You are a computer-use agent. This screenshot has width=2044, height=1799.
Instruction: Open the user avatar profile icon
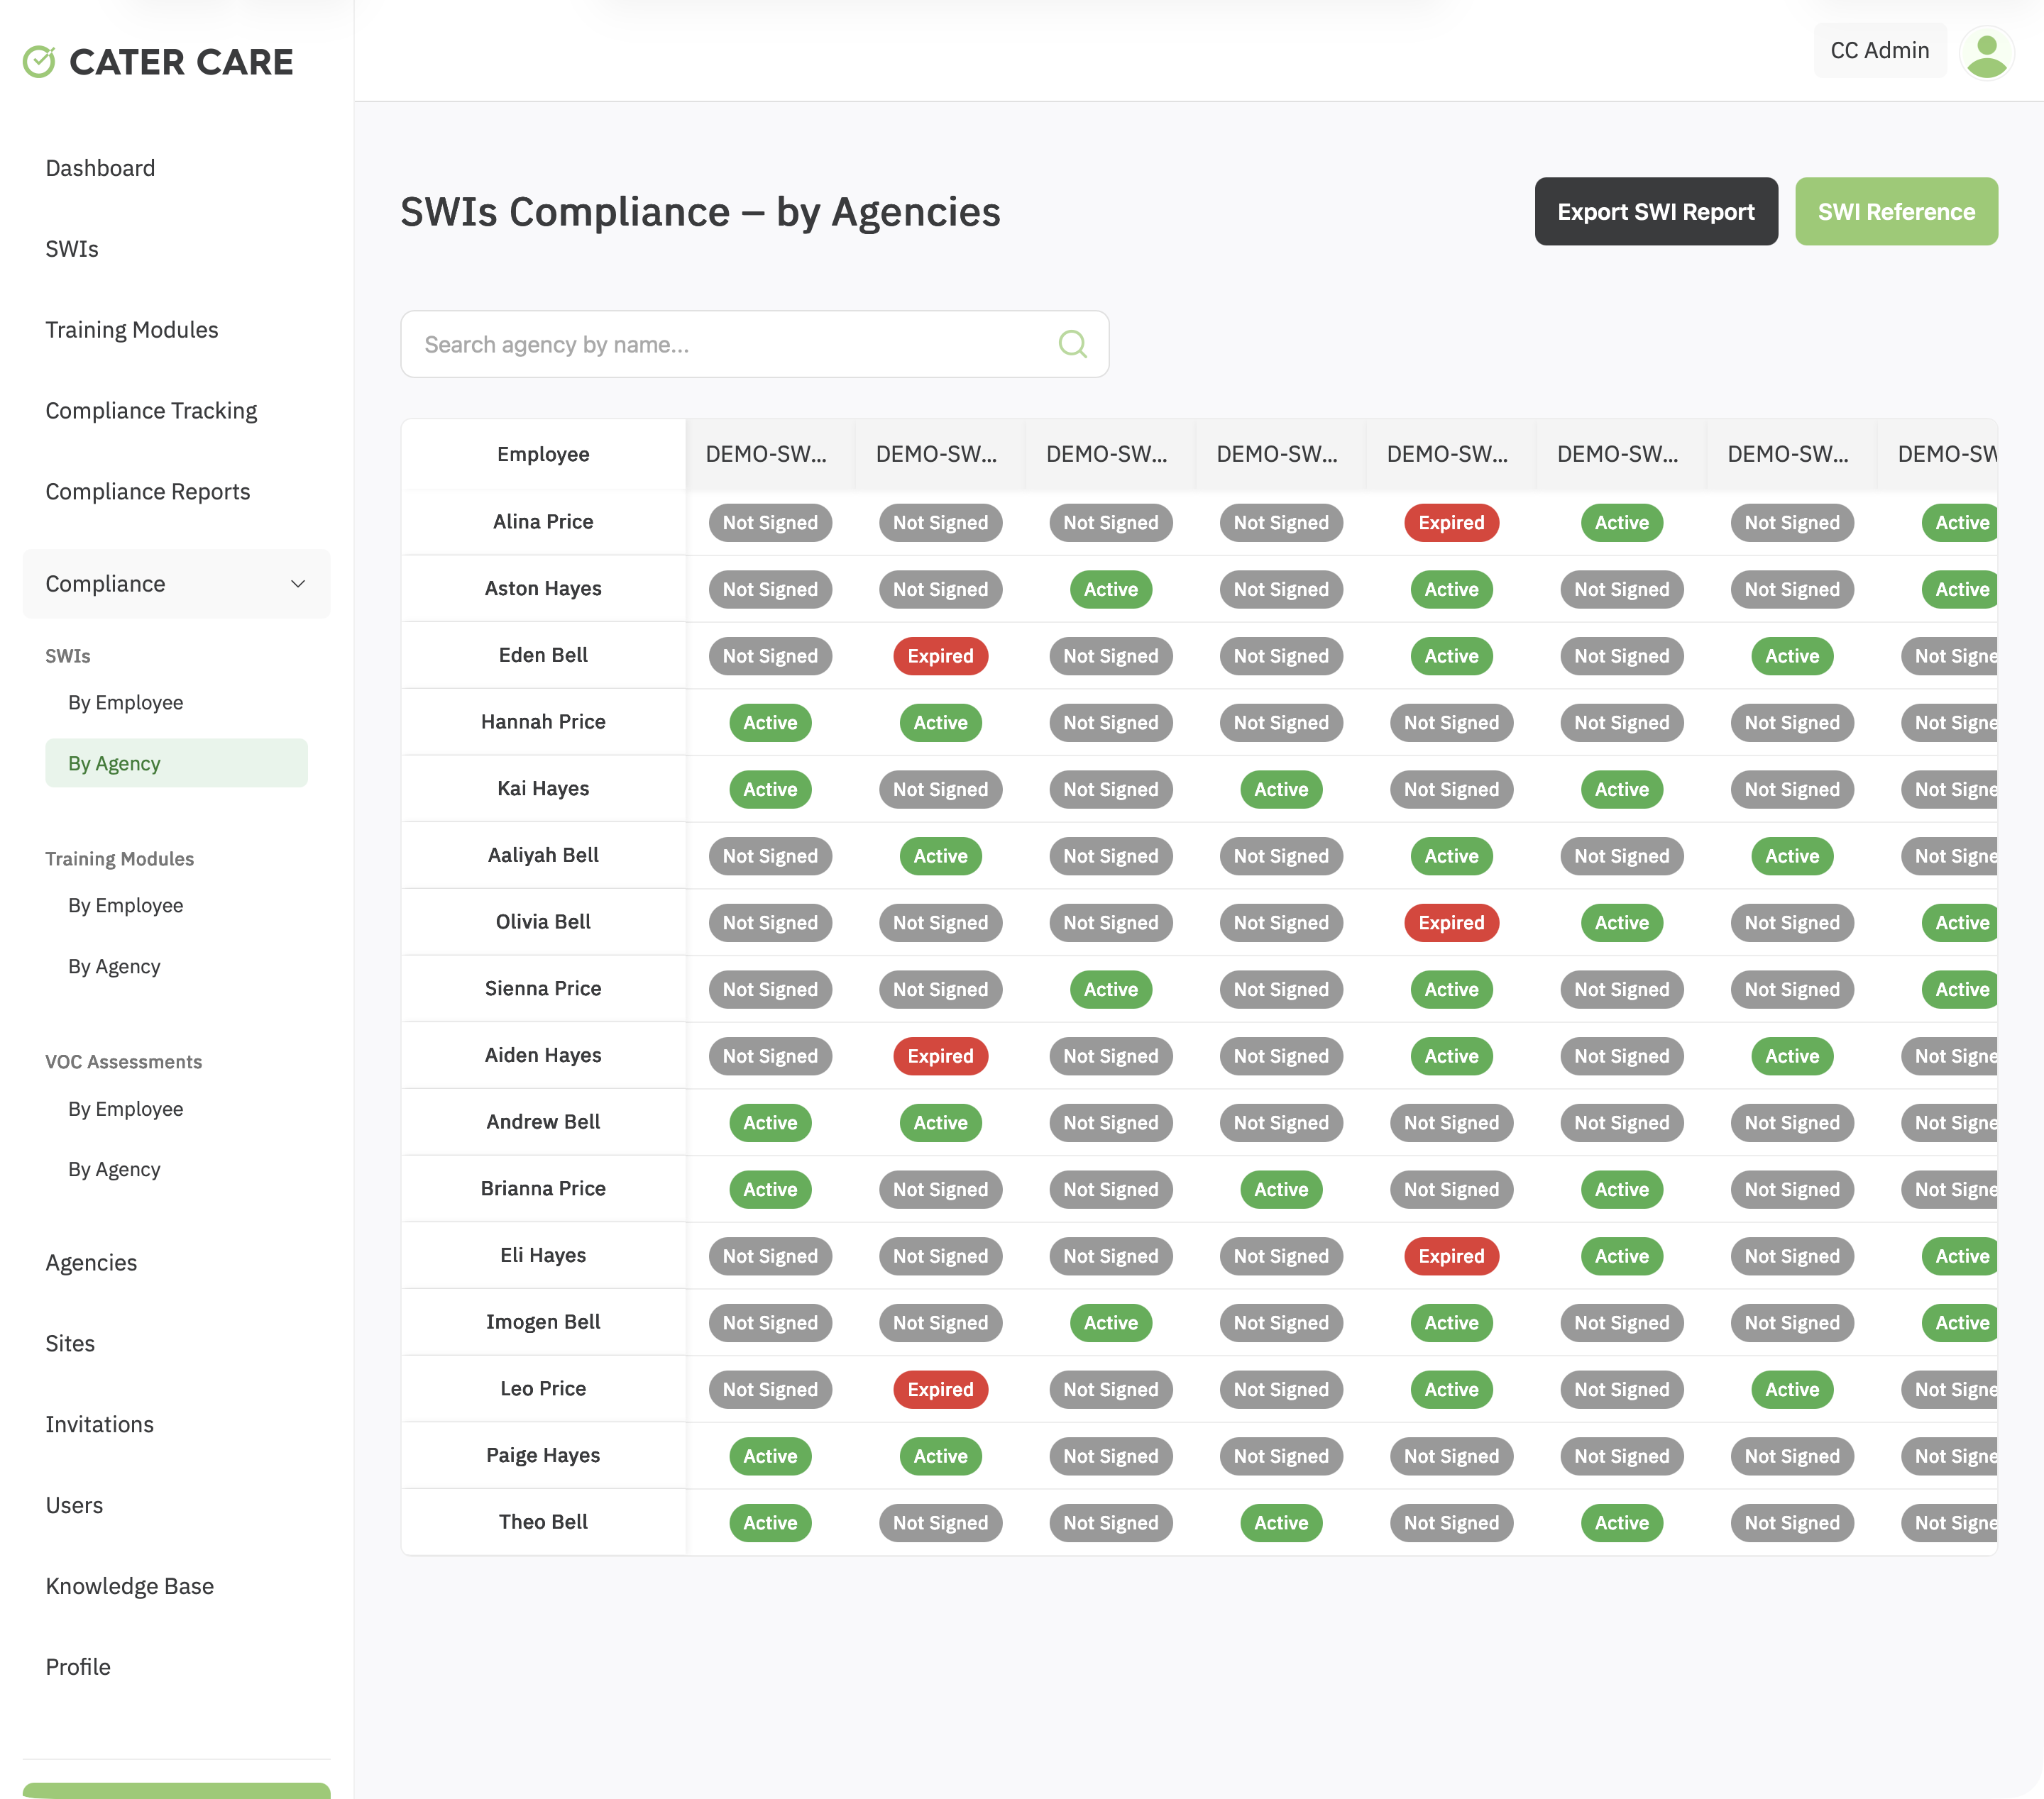(x=1987, y=52)
